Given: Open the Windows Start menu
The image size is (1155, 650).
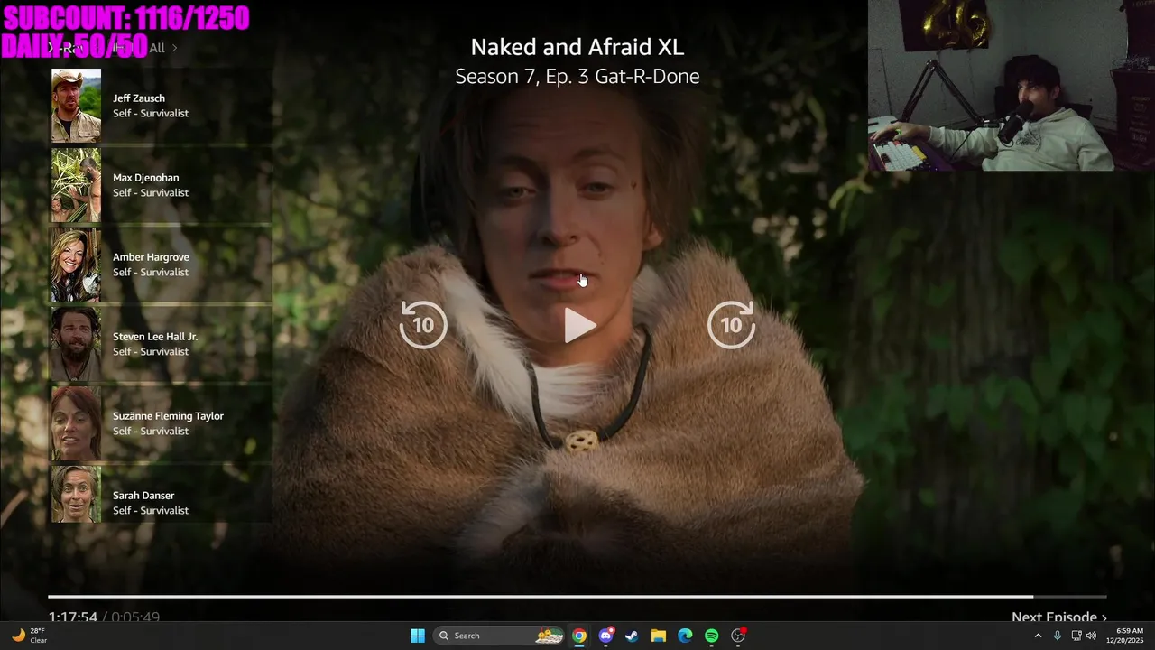Looking at the screenshot, I should 418,636.
